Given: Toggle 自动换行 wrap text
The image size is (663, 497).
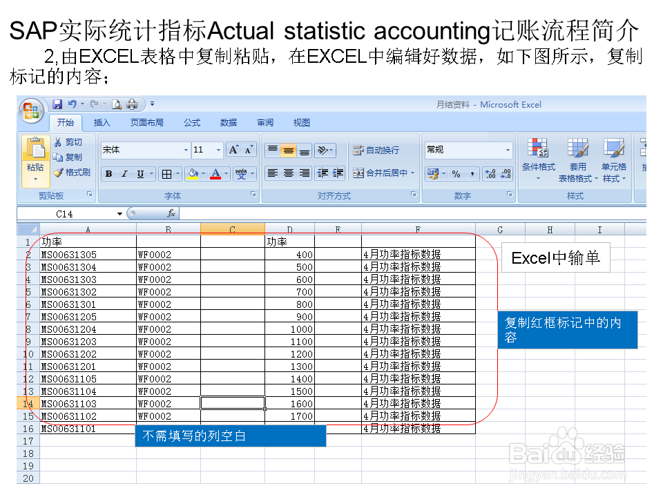Looking at the screenshot, I should pos(376,150).
